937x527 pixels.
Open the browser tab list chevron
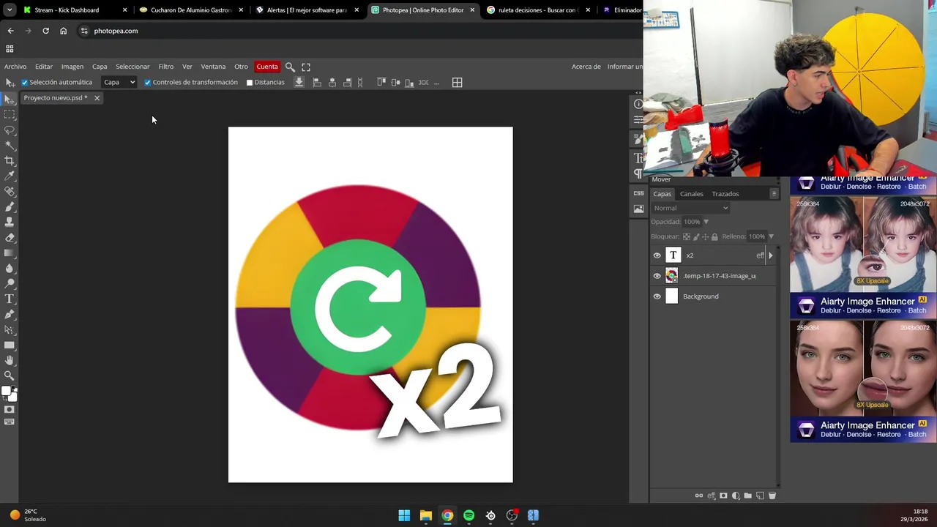10,10
